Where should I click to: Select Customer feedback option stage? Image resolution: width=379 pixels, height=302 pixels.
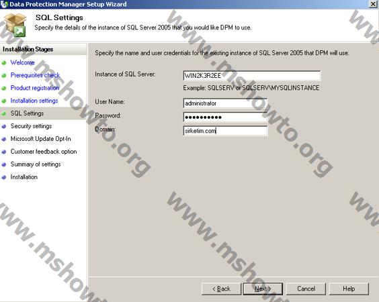point(44,152)
